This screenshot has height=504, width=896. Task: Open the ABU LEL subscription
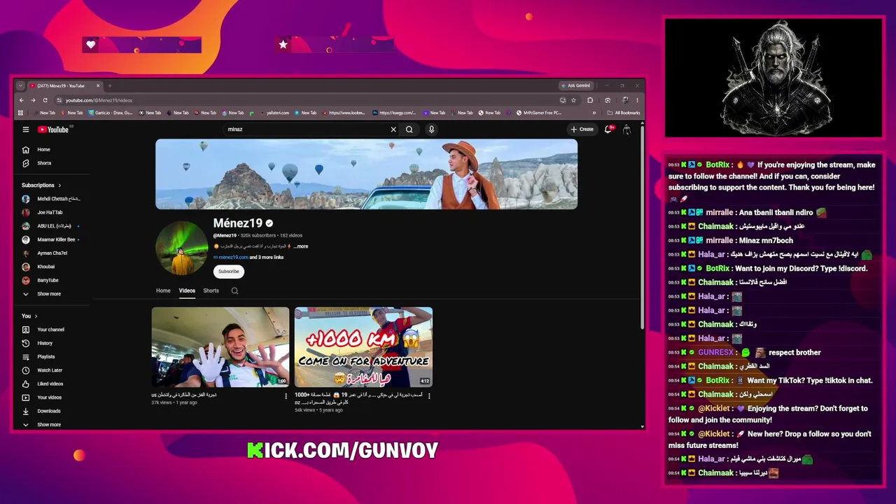coord(52,226)
